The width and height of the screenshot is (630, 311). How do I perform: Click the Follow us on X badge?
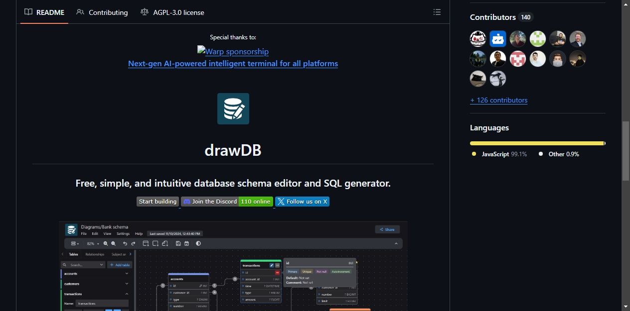(302, 202)
